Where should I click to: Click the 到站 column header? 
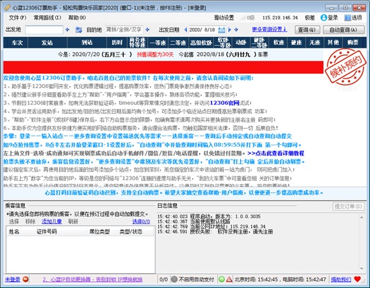point(87,42)
